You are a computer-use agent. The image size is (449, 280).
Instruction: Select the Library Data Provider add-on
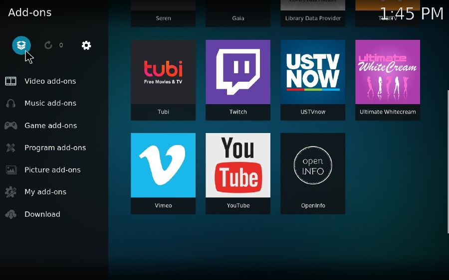point(313,13)
